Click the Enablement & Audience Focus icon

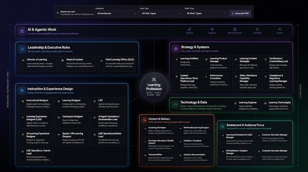click(x=222, y=127)
